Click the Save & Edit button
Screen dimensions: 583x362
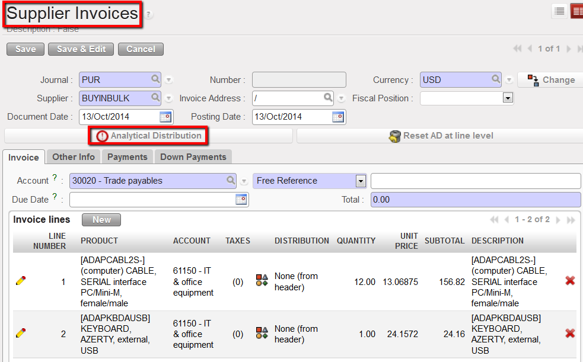81,49
